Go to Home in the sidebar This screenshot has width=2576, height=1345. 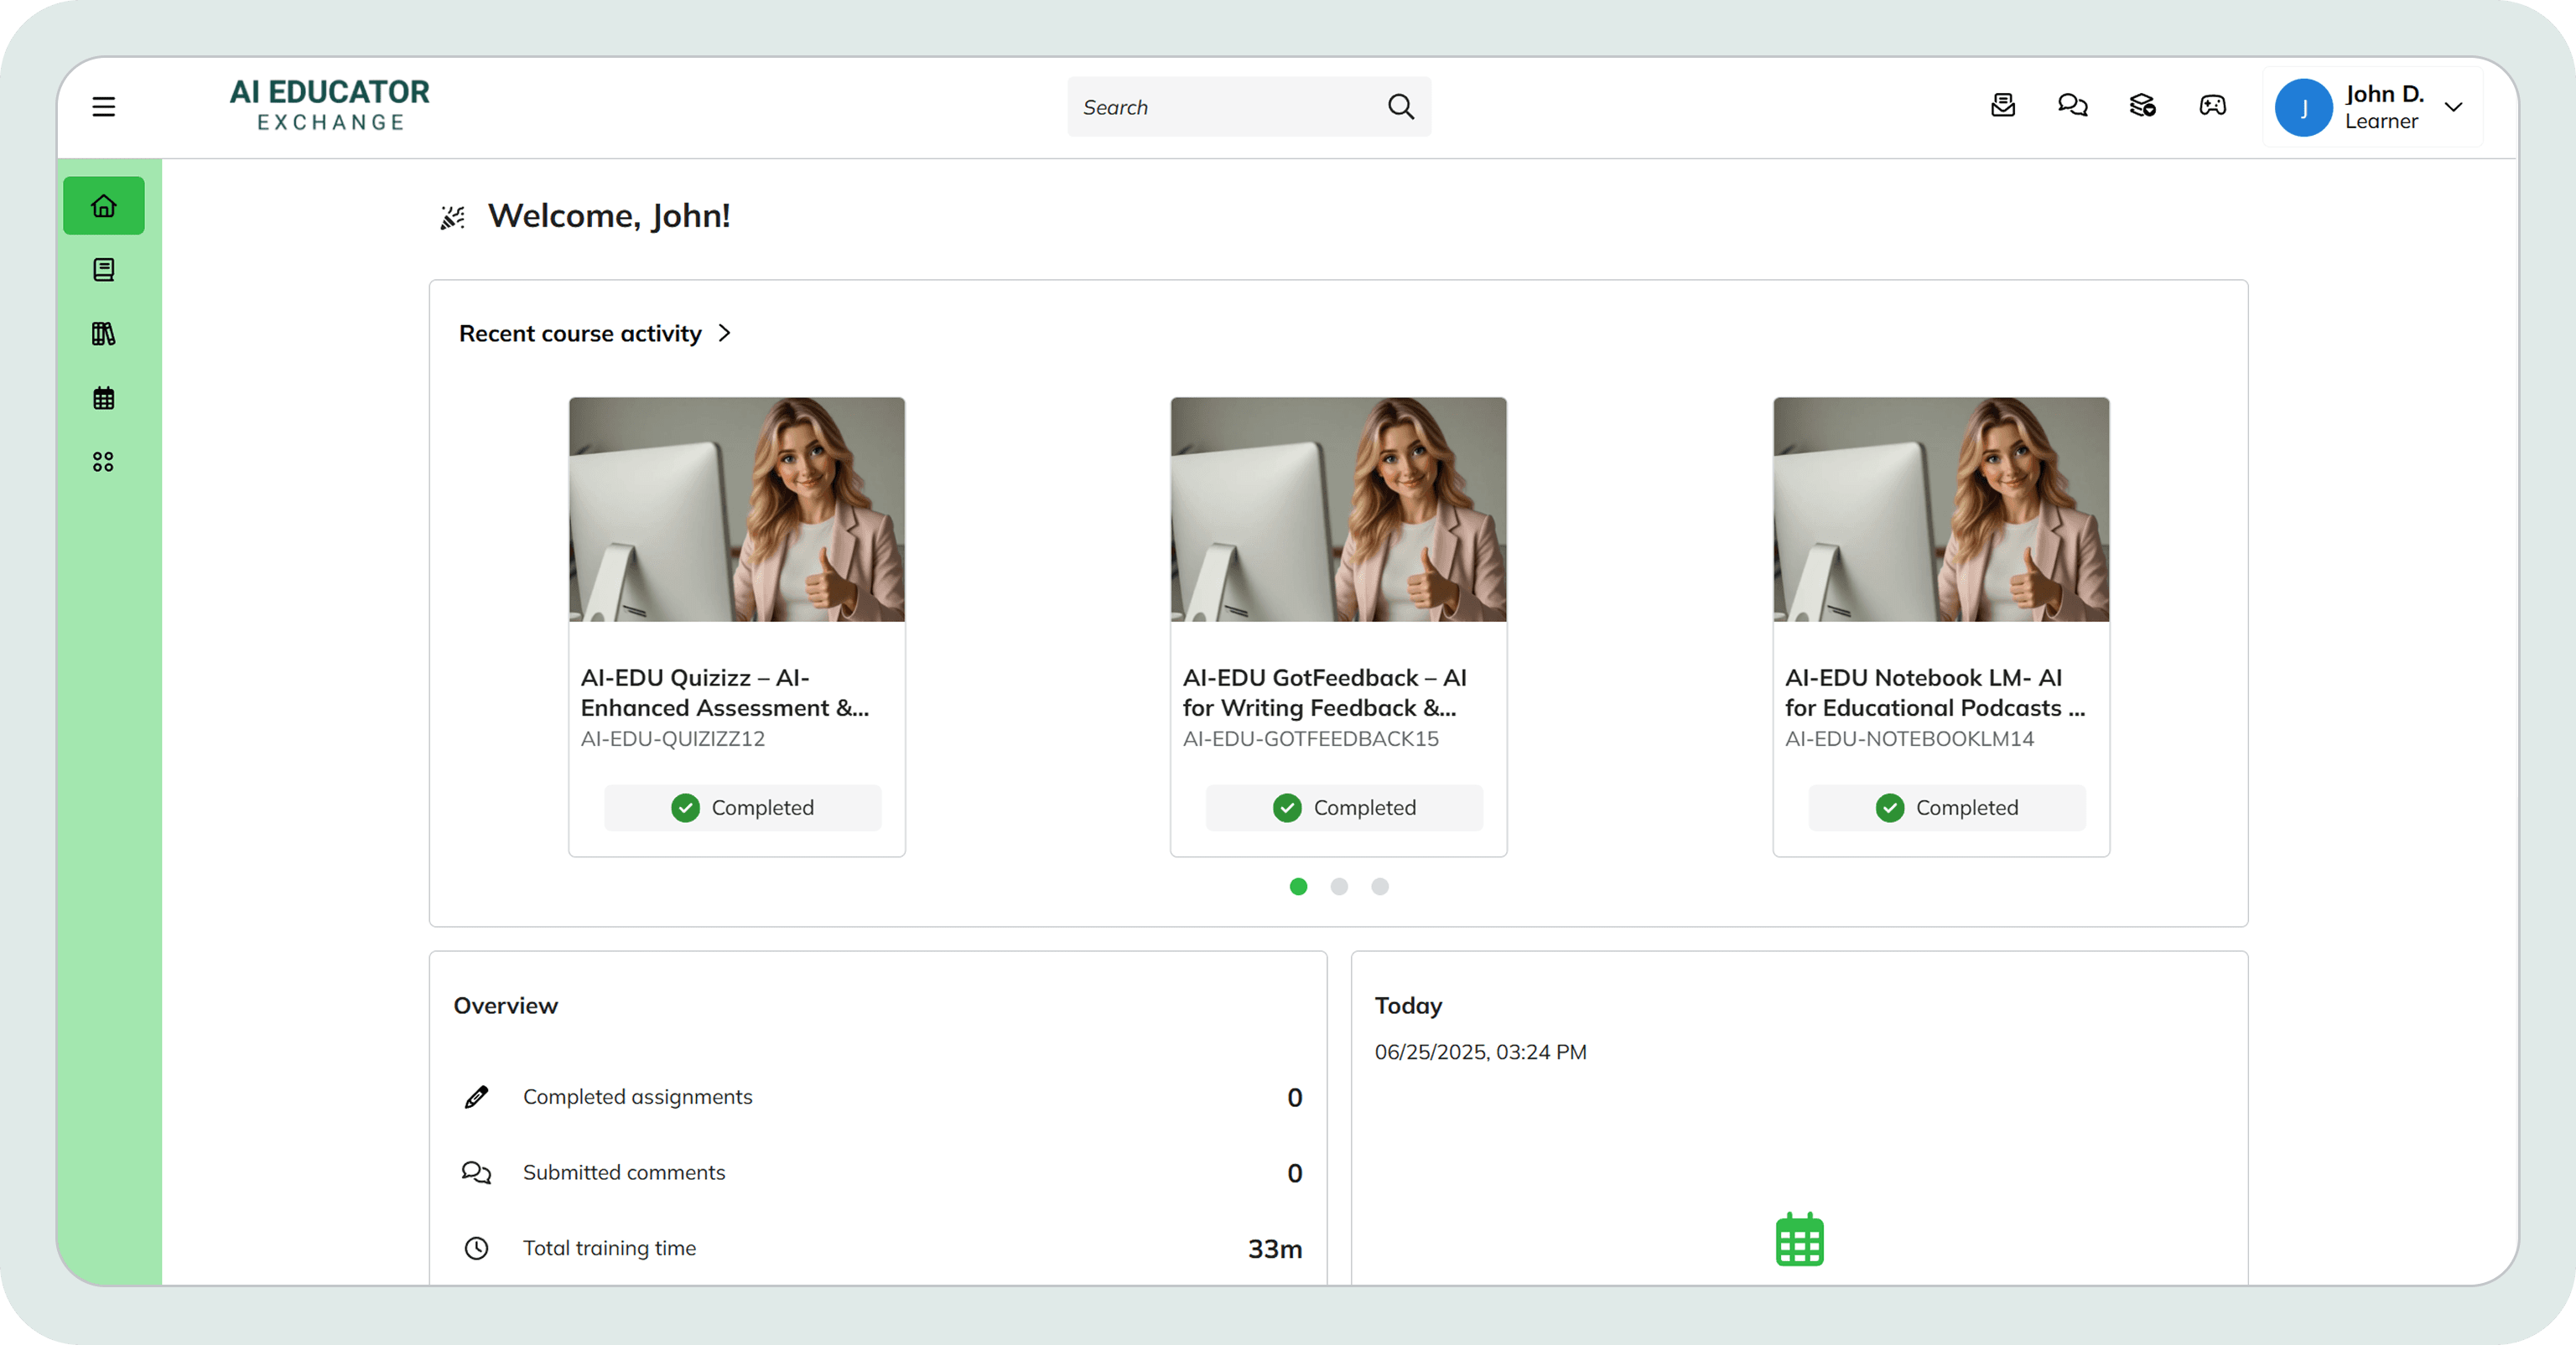click(104, 206)
